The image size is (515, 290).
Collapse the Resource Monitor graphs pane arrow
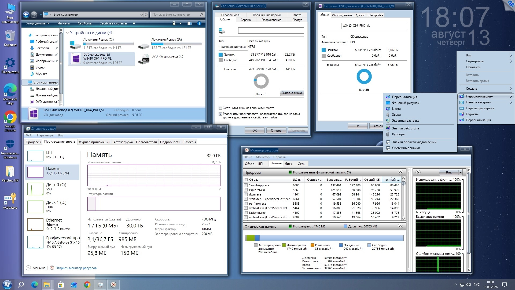click(x=418, y=172)
